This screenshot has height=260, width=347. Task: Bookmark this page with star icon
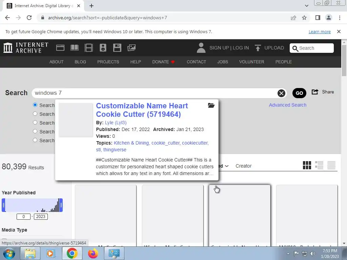(304, 18)
